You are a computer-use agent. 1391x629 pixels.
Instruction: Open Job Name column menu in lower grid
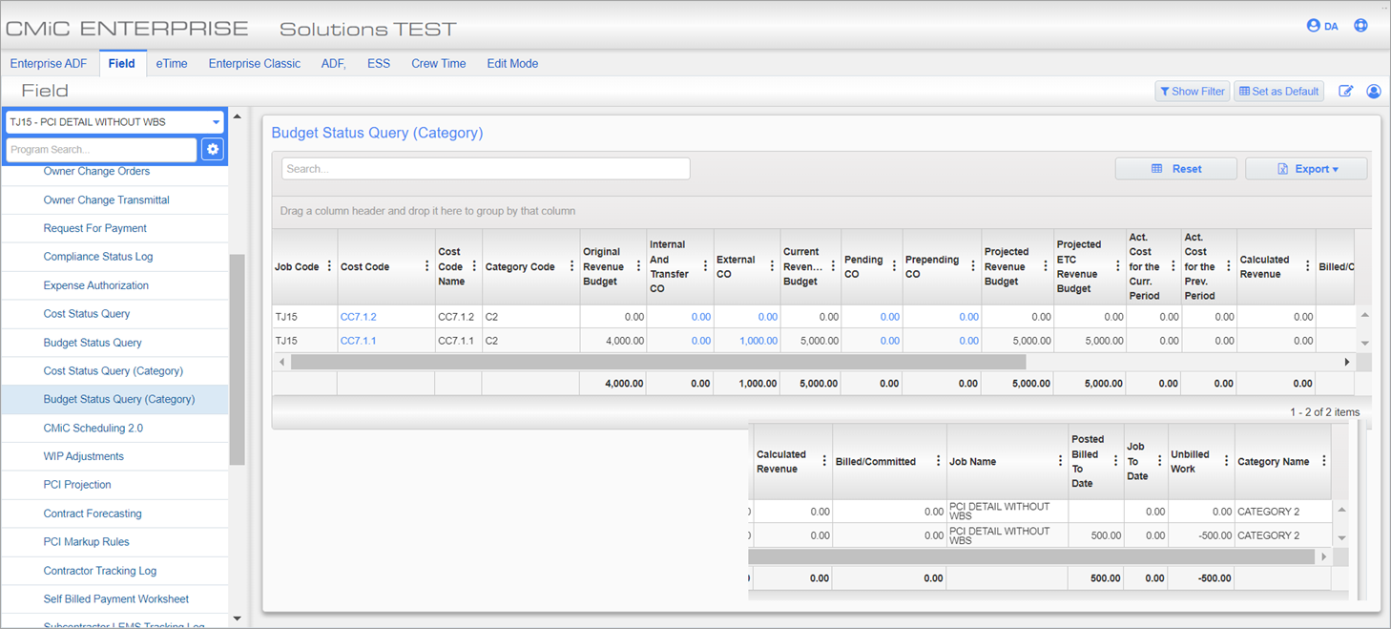[x=1060, y=461]
